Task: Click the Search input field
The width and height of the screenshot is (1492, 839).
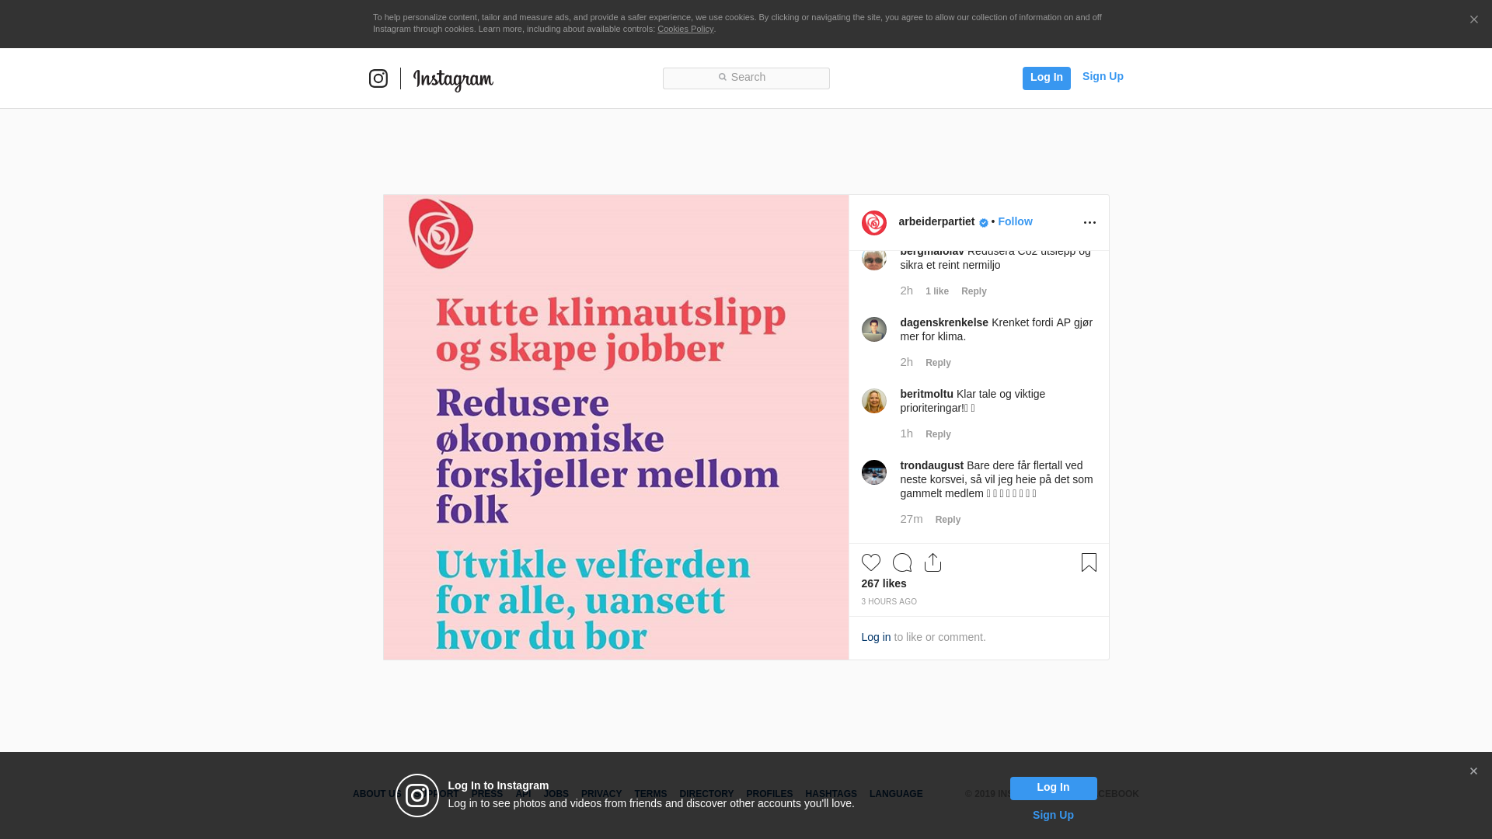Action: coord(746,78)
